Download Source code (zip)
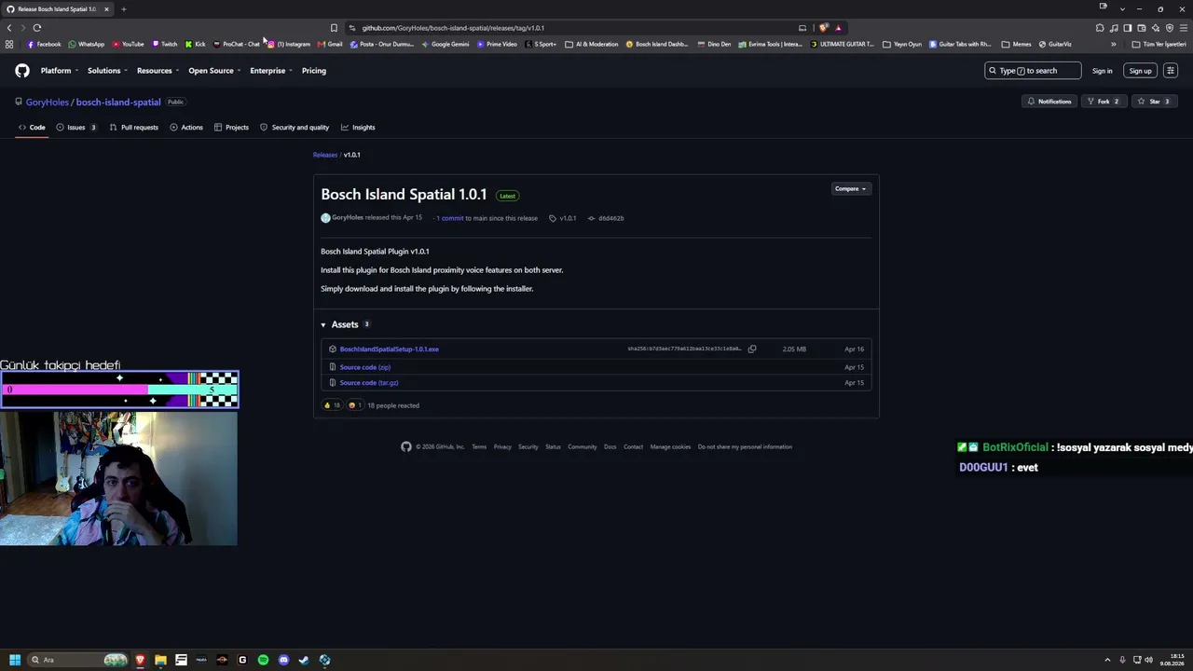The height and width of the screenshot is (671, 1193). (365, 367)
